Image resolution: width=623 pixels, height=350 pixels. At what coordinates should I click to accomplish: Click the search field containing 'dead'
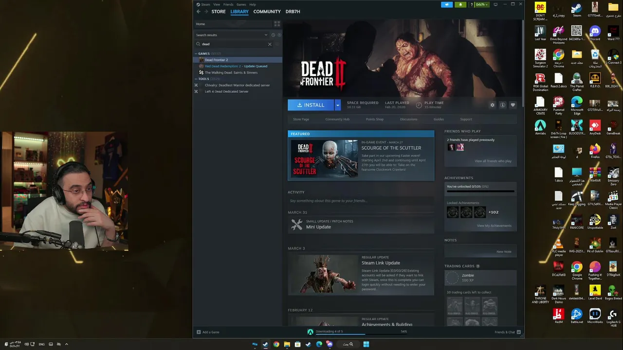click(x=234, y=44)
